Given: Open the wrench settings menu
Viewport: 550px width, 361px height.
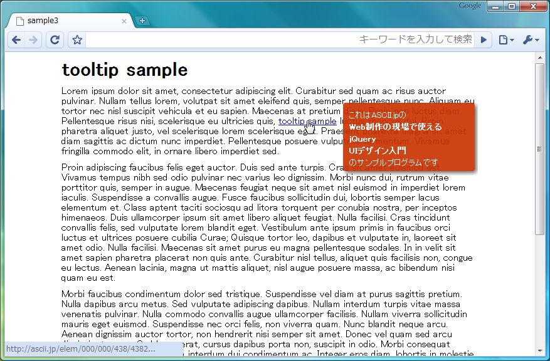Looking at the screenshot, I should tap(531, 40).
